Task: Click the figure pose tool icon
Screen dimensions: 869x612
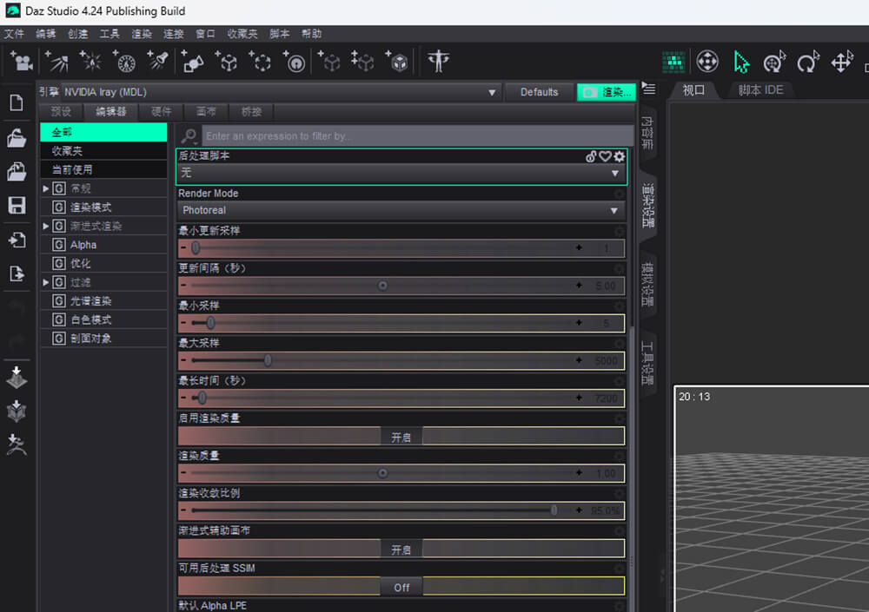Action: click(x=438, y=62)
